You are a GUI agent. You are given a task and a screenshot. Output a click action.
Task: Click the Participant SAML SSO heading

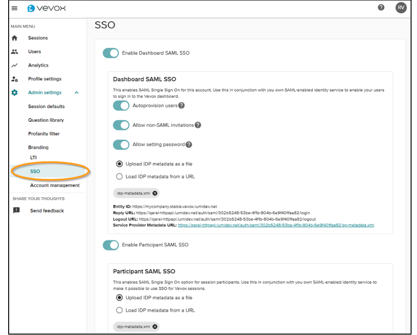click(x=144, y=271)
